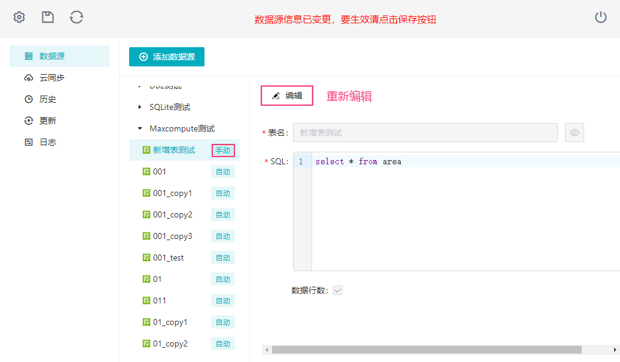Image resolution: width=620 pixels, height=362 pixels.
Task: Click 自动 tag beside 01
Action: (x=223, y=279)
